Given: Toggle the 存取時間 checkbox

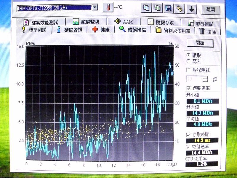Looking at the screenshot, I should 188,135.
